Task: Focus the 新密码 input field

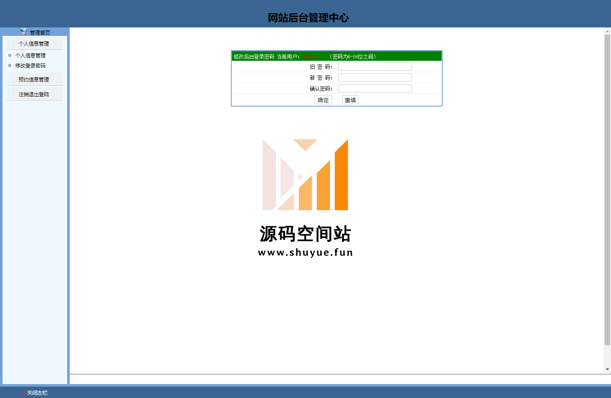Action: tap(375, 78)
